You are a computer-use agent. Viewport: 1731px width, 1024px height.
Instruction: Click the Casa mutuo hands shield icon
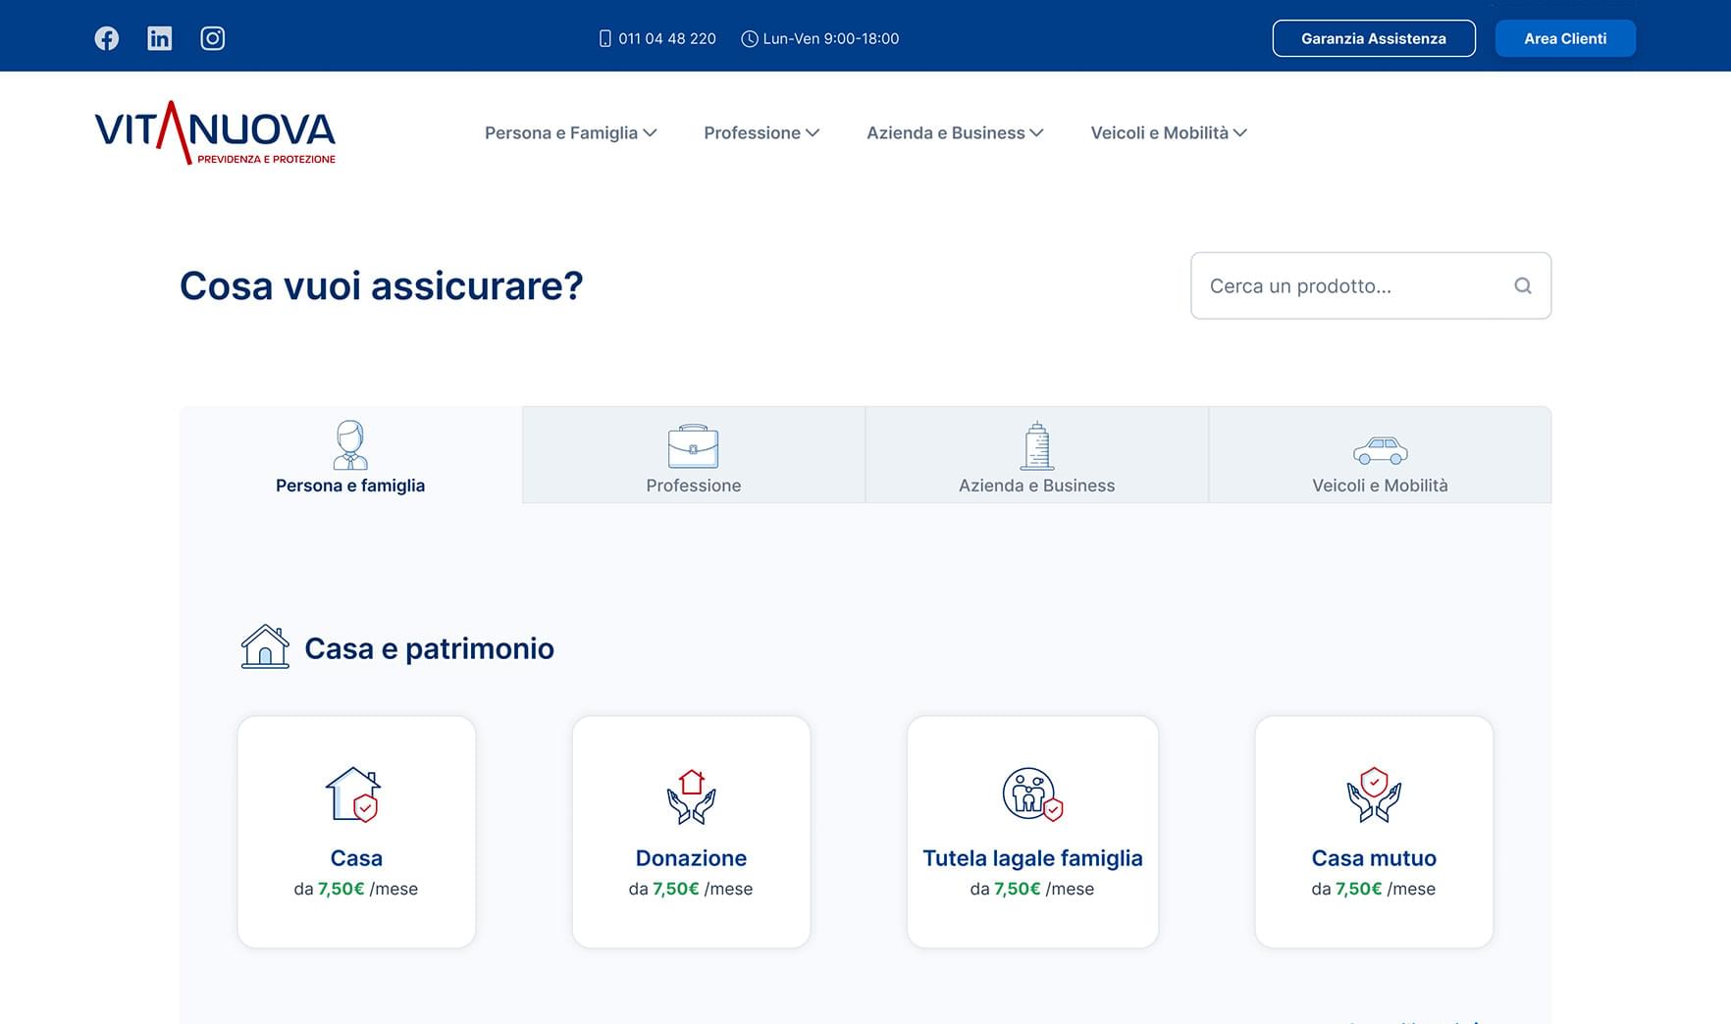(1374, 794)
